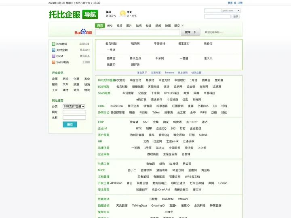This screenshot has width=291, height=218.
Task: Select the 网页 search tab
Action: 100,25
